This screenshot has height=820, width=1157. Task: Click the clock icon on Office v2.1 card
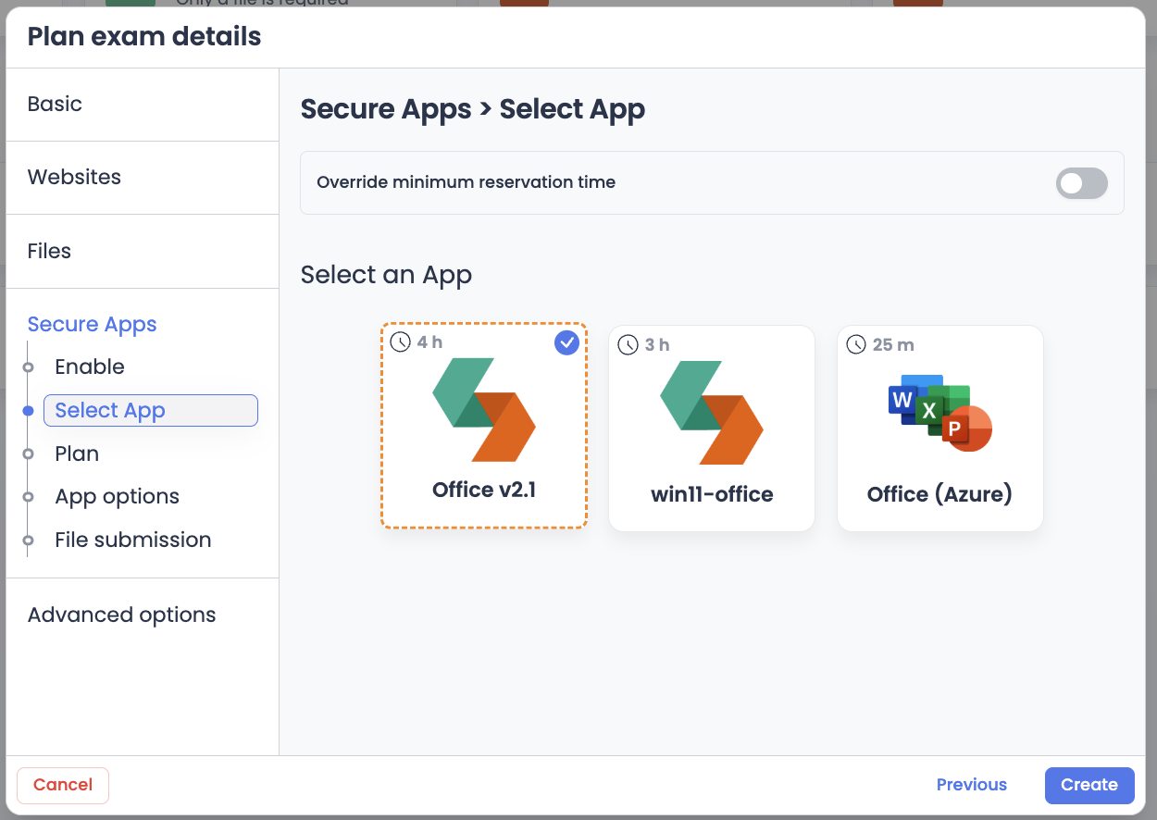400,342
